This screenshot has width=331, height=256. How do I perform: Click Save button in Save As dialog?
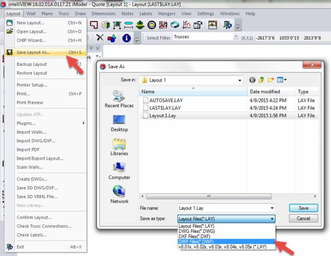304,208
